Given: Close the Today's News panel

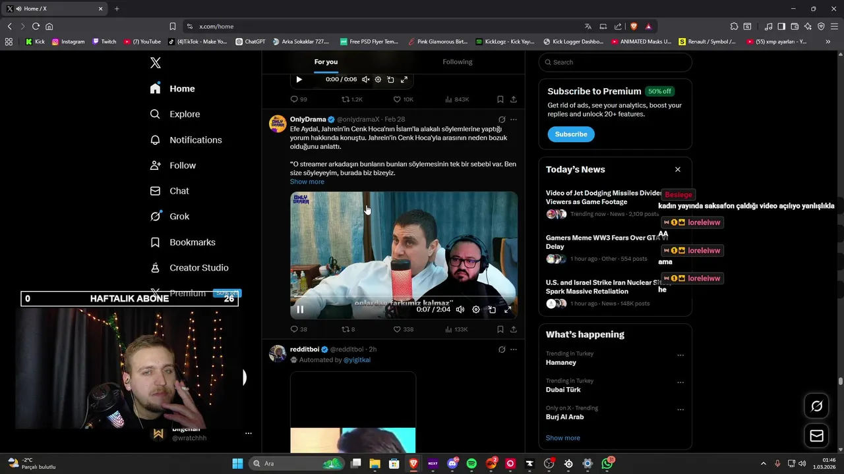Looking at the screenshot, I should click(x=677, y=169).
